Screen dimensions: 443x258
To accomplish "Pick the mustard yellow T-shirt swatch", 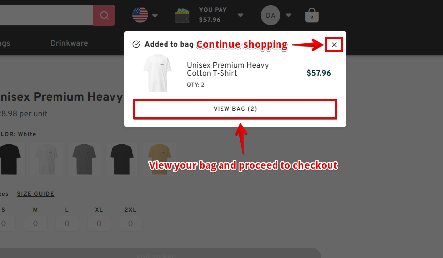I will point(160,159).
